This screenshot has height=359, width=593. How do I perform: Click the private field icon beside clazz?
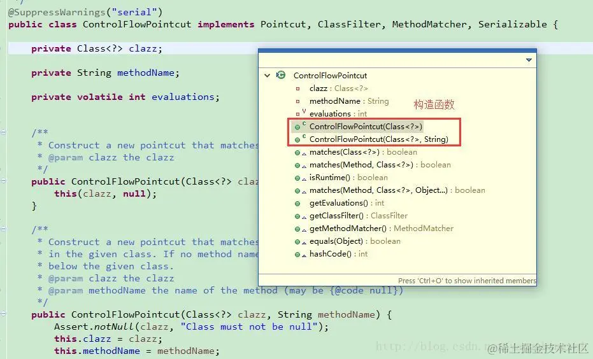coord(297,89)
